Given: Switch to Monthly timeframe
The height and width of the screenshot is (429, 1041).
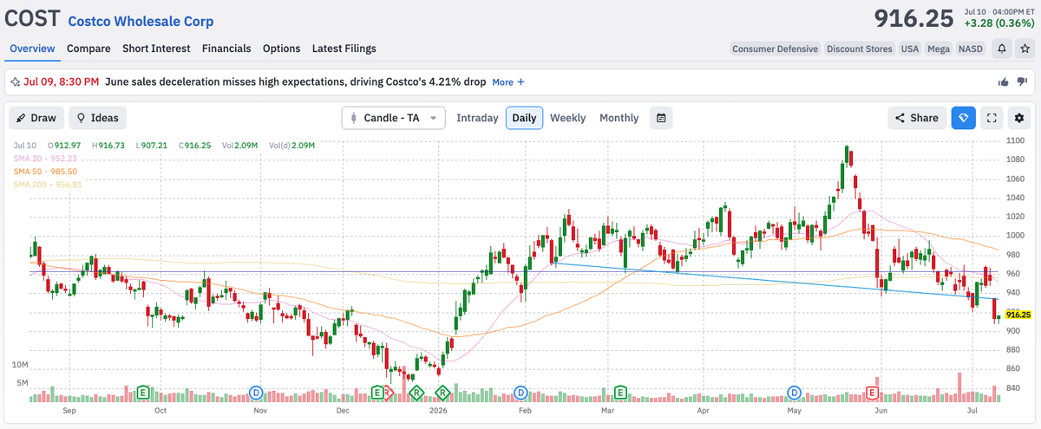Looking at the screenshot, I should coord(619,118).
